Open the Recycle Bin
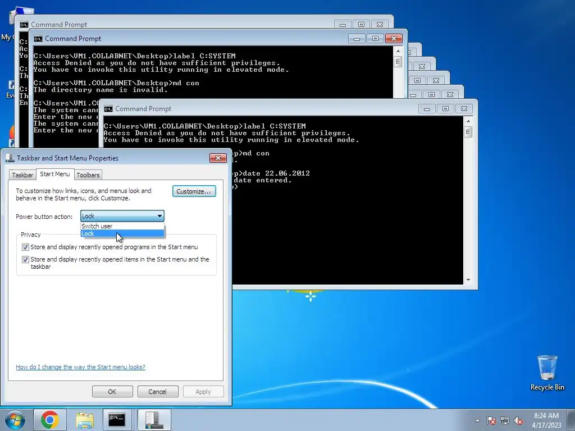This screenshot has width=575, height=431. 547,373
